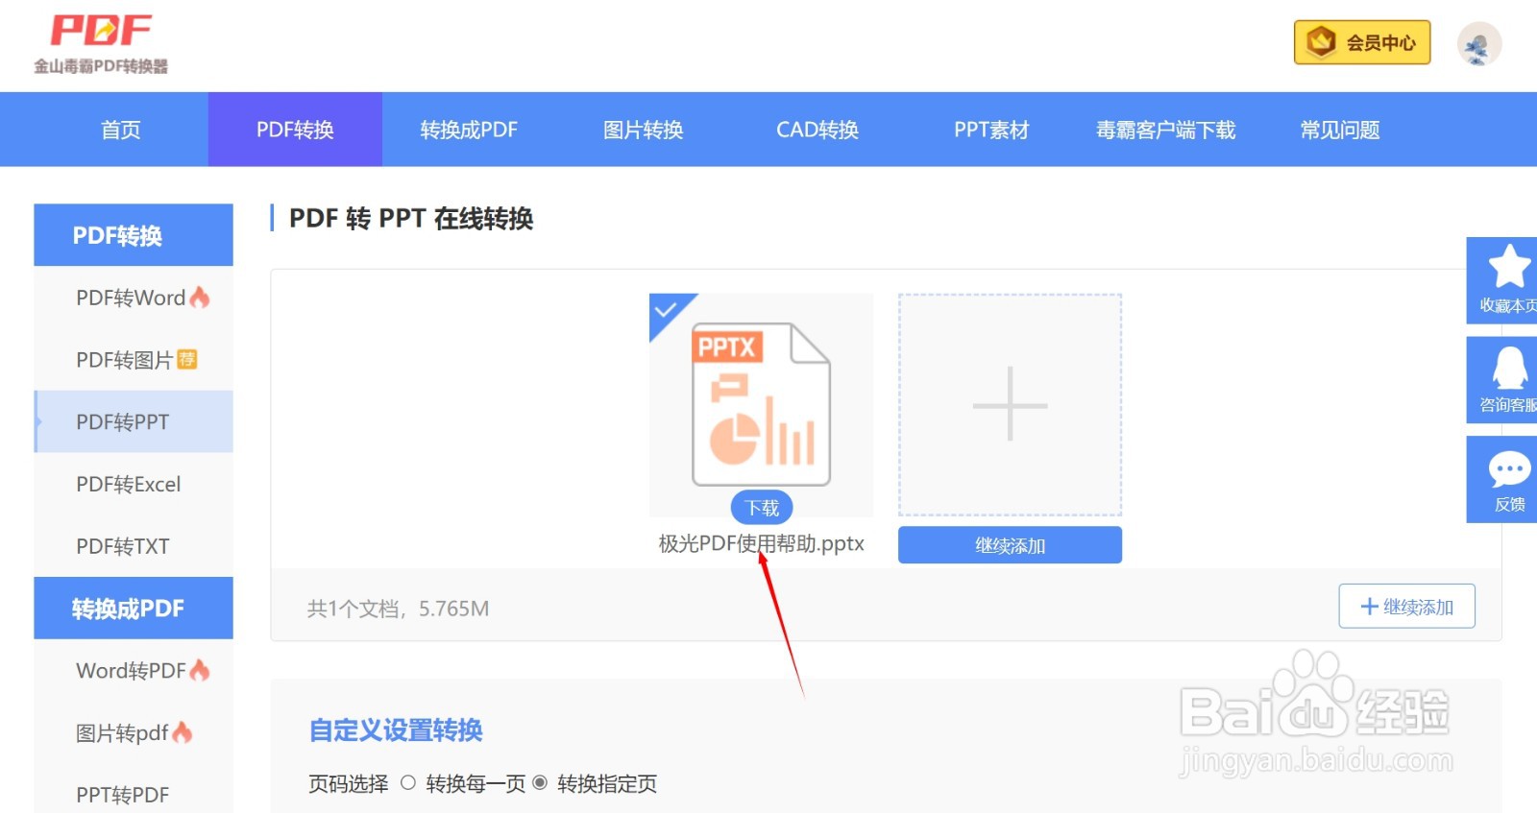
Task: Go to the 首页 tab
Action: pos(121,130)
